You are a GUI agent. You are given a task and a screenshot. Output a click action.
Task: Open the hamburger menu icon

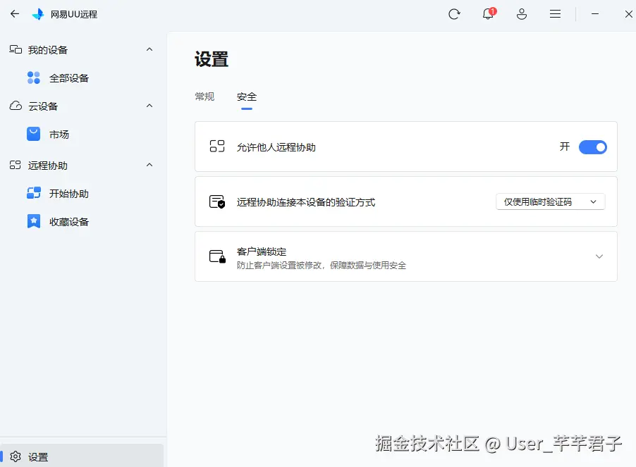coord(556,14)
